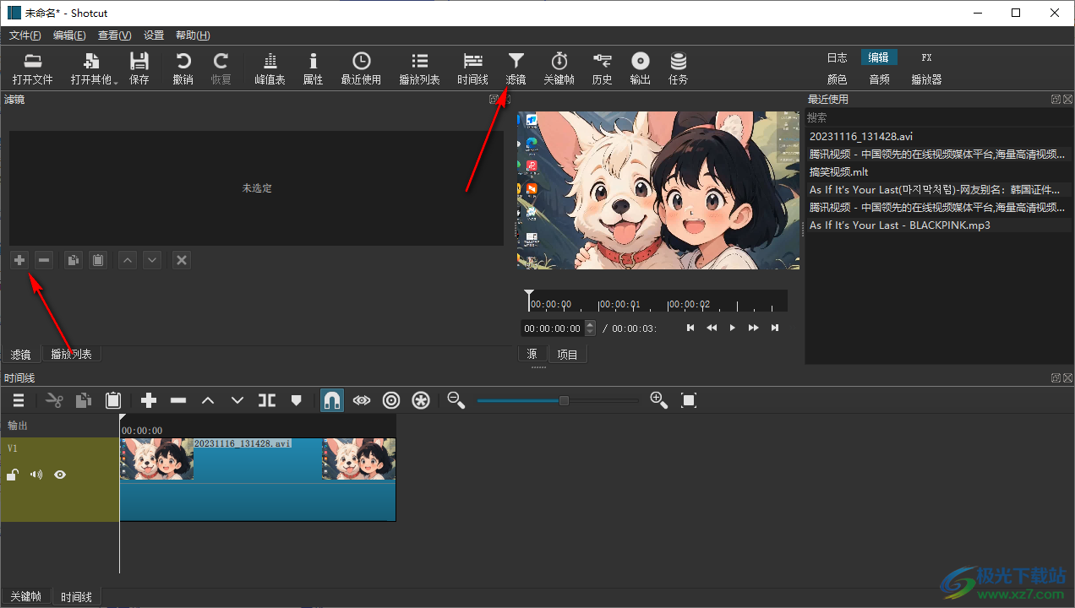Toggle scrub while dragging eye button

click(362, 400)
